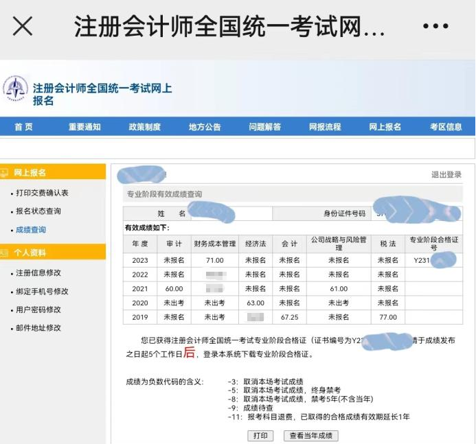Open the 网上报名 nav bar item
Image resolution: width=476 pixels, height=444 pixels.
385,127
